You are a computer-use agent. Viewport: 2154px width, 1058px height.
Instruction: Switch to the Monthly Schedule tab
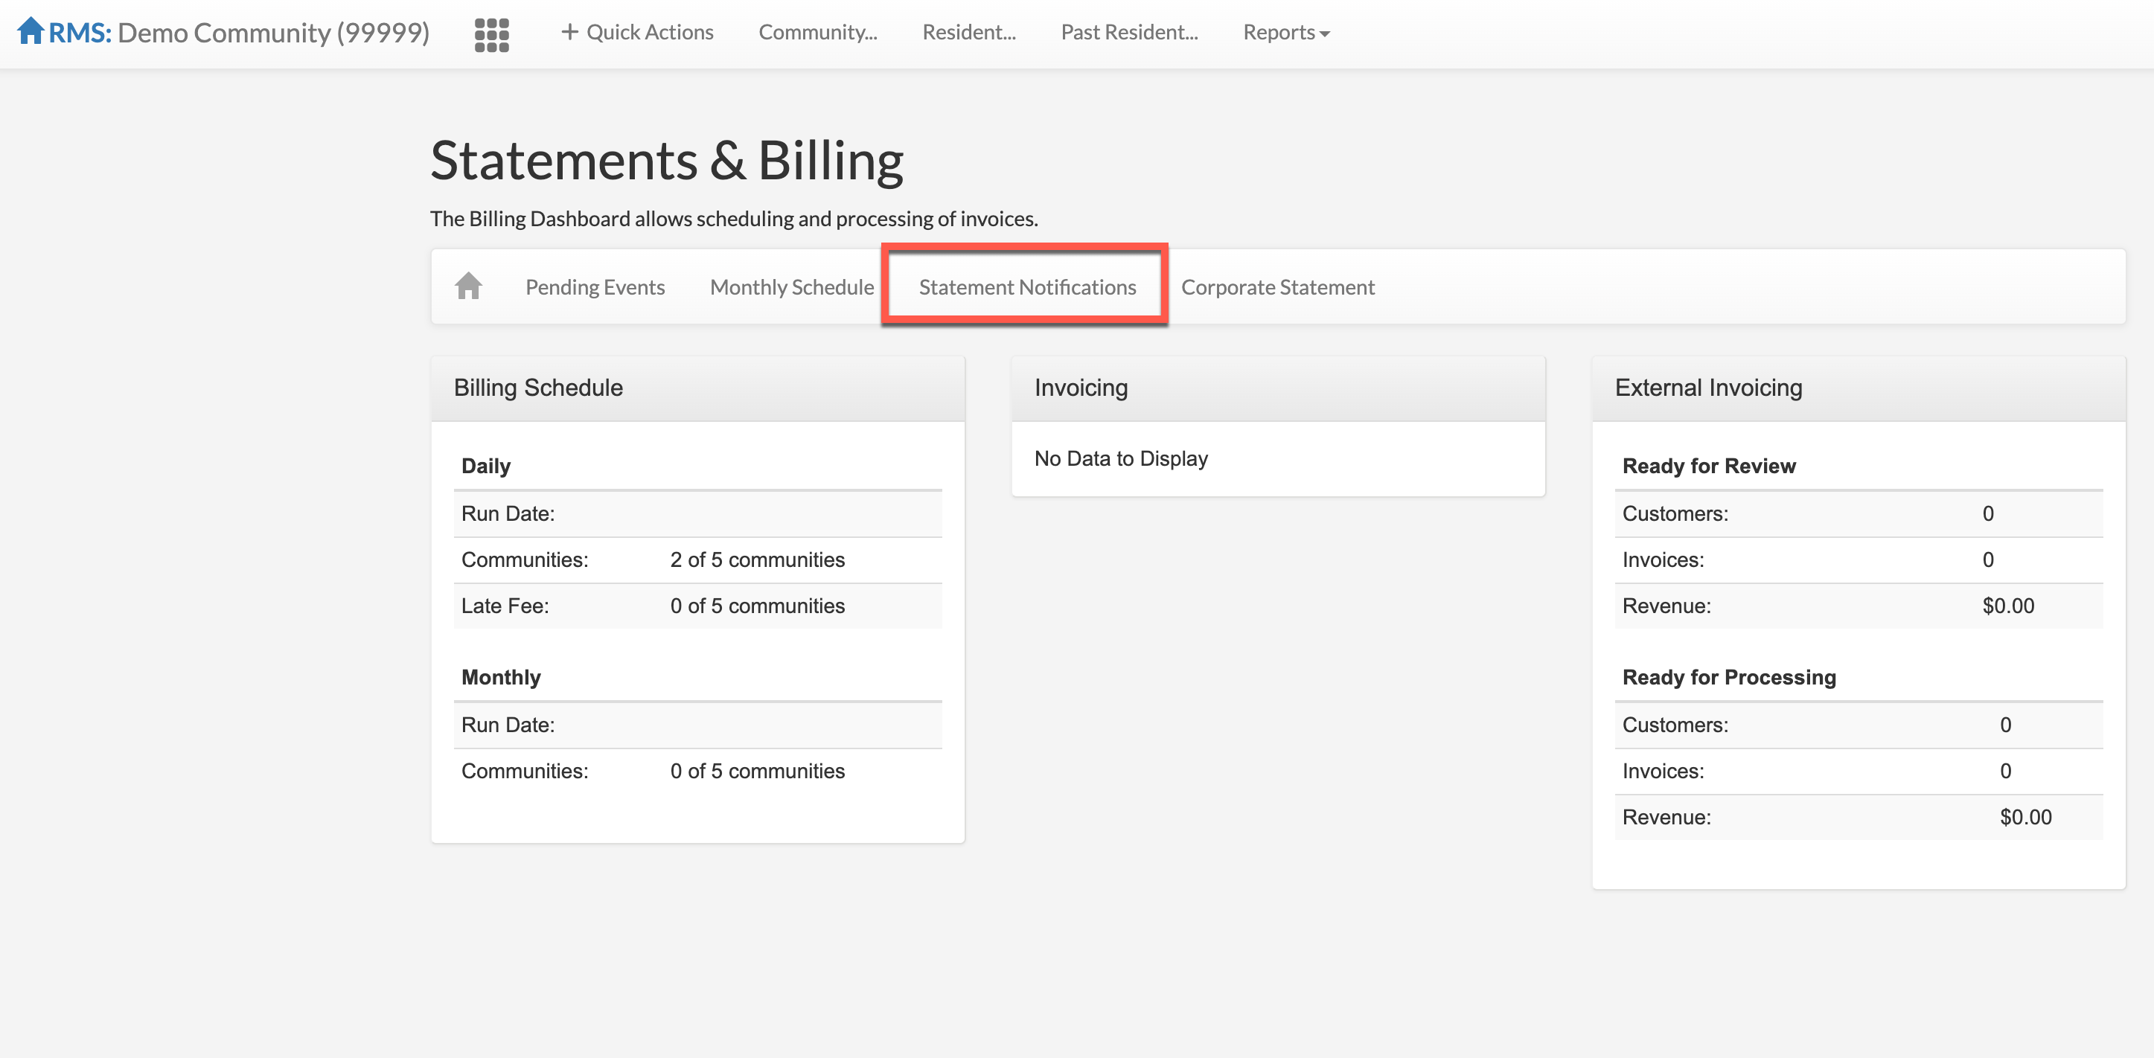791,286
